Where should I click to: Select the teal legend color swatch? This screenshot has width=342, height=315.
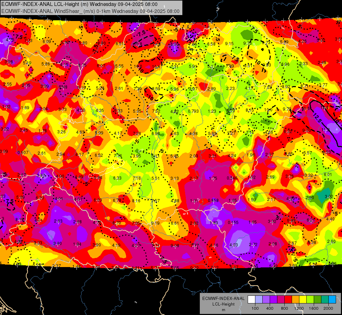click(325, 300)
